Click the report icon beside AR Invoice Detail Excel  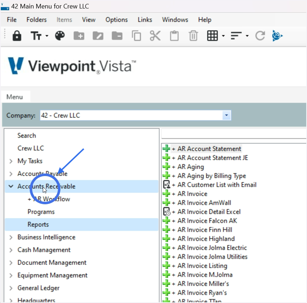(x=167, y=212)
